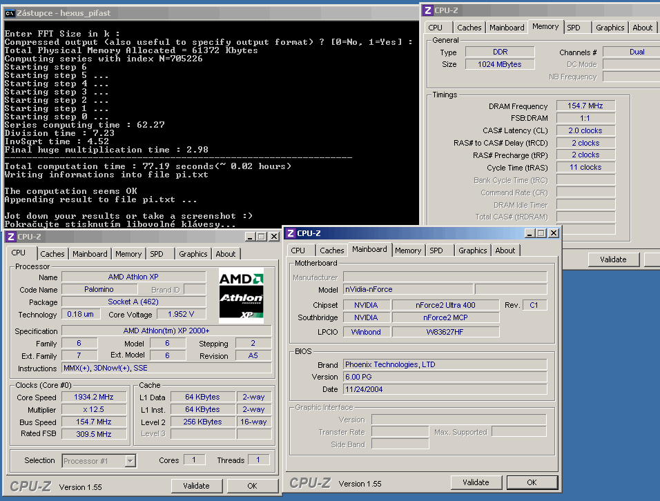Maximize the Mainboard CPU-Z window

[541, 233]
